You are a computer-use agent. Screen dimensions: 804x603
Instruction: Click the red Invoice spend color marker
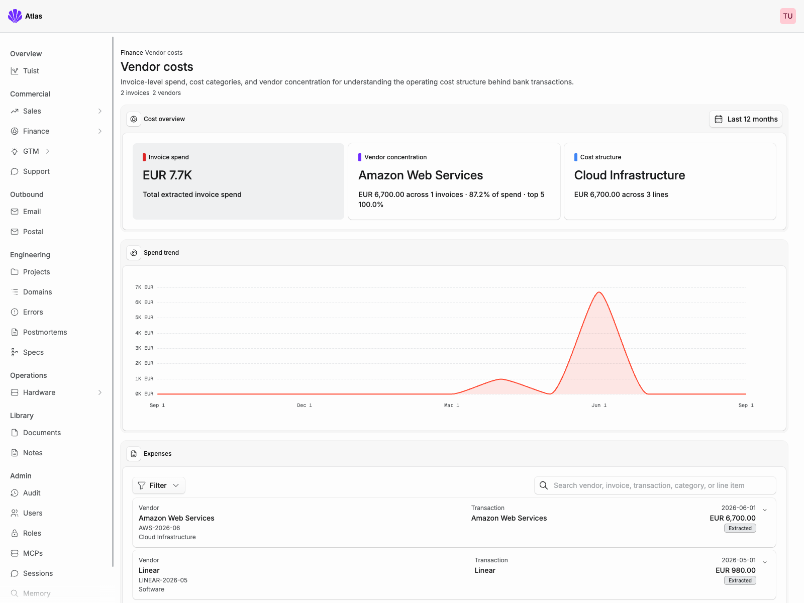[144, 157]
